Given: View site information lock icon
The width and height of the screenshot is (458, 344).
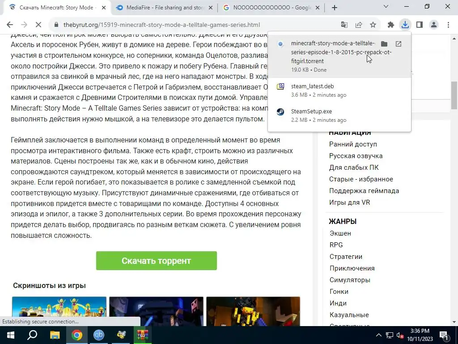Looking at the screenshot, I should (x=56, y=25).
